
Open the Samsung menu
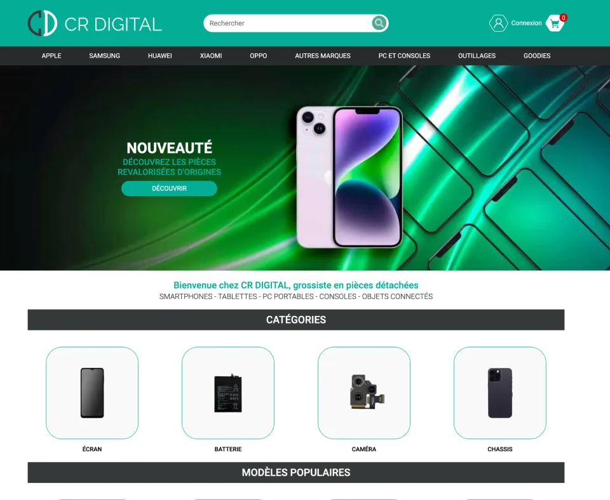pyautogui.click(x=105, y=56)
